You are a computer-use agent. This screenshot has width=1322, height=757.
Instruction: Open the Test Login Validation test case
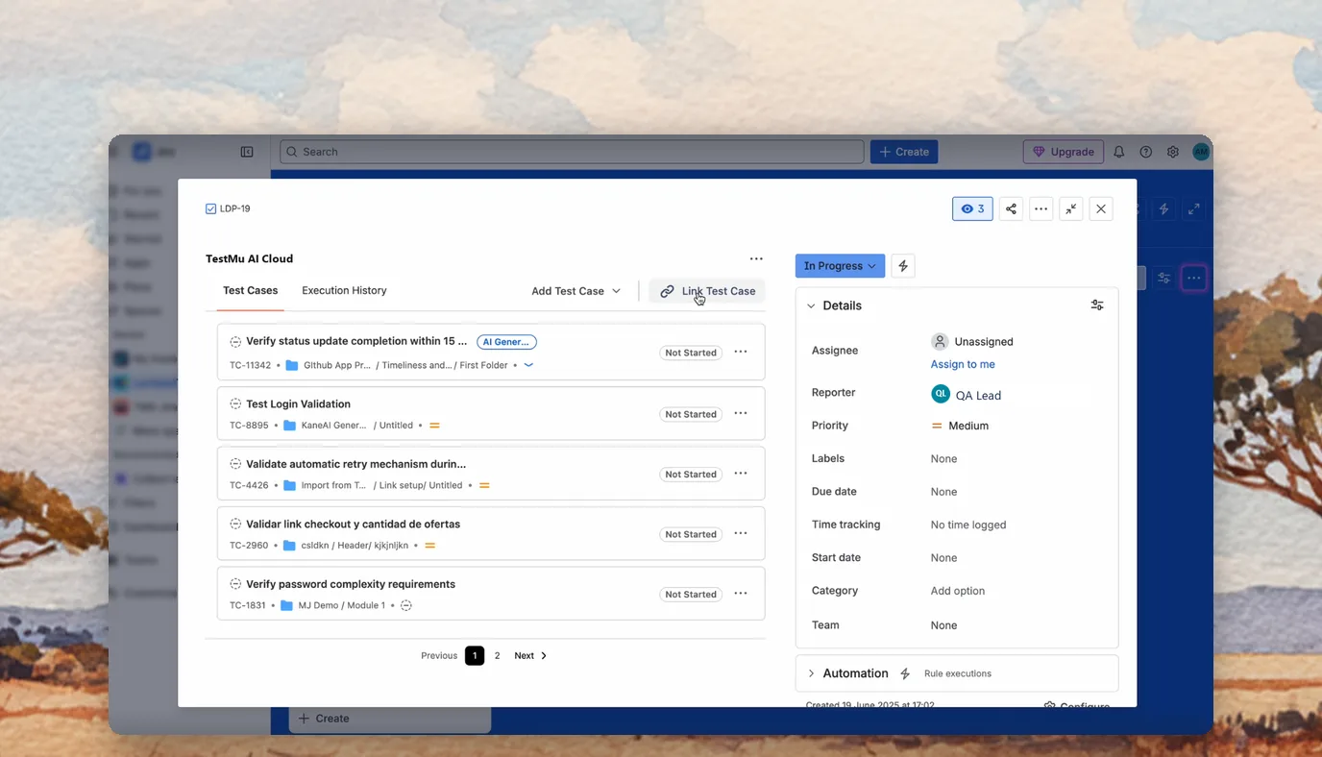point(298,403)
